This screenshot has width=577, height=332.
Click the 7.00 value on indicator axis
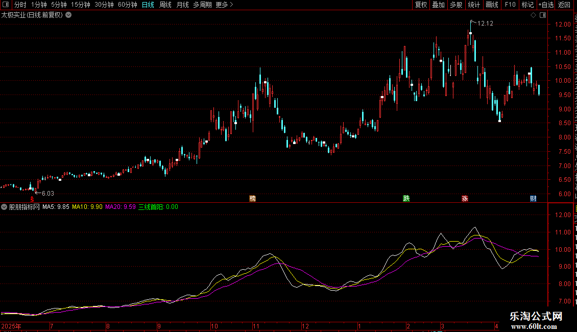click(x=564, y=301)
